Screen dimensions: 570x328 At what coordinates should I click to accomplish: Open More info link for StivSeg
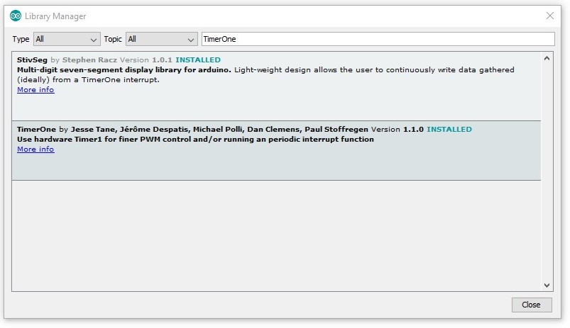pos(35,90)
